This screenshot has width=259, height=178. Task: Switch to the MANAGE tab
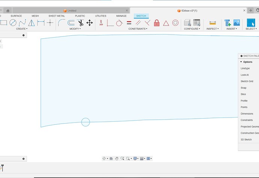click(x=121, y=16)
